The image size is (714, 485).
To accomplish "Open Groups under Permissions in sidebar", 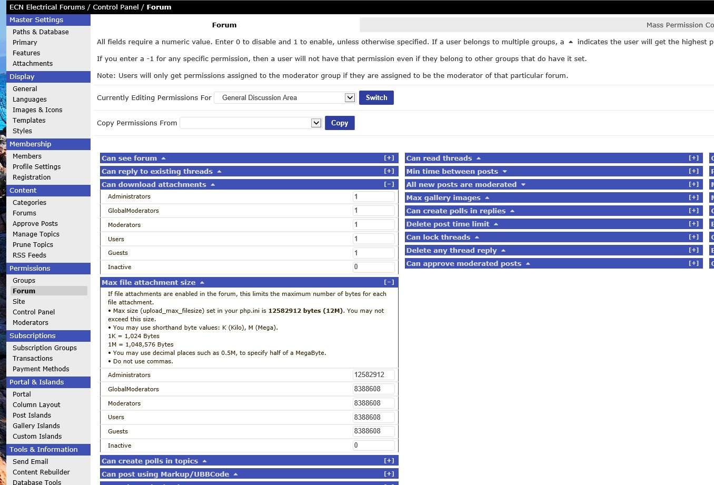I will (24, 280).
